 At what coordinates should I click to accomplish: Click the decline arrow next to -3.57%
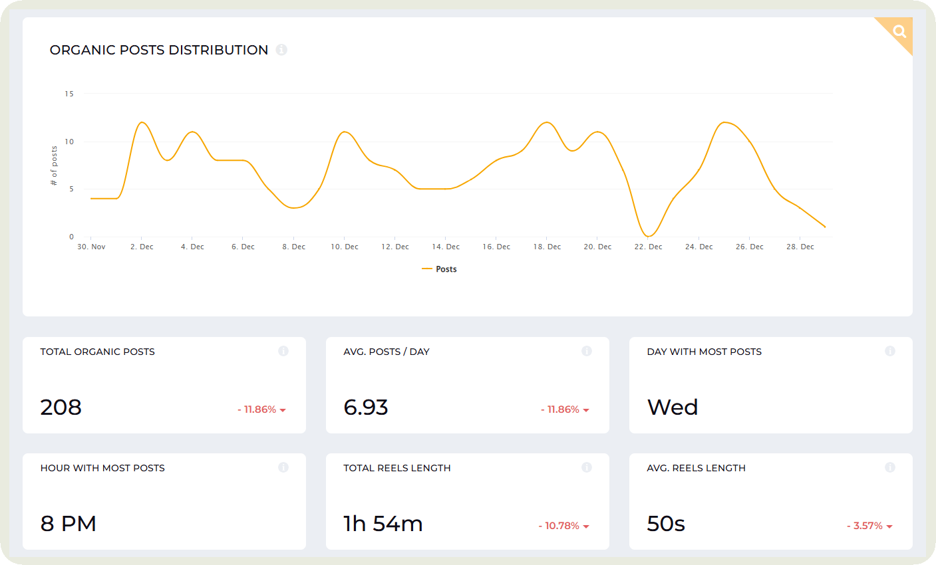891,526
